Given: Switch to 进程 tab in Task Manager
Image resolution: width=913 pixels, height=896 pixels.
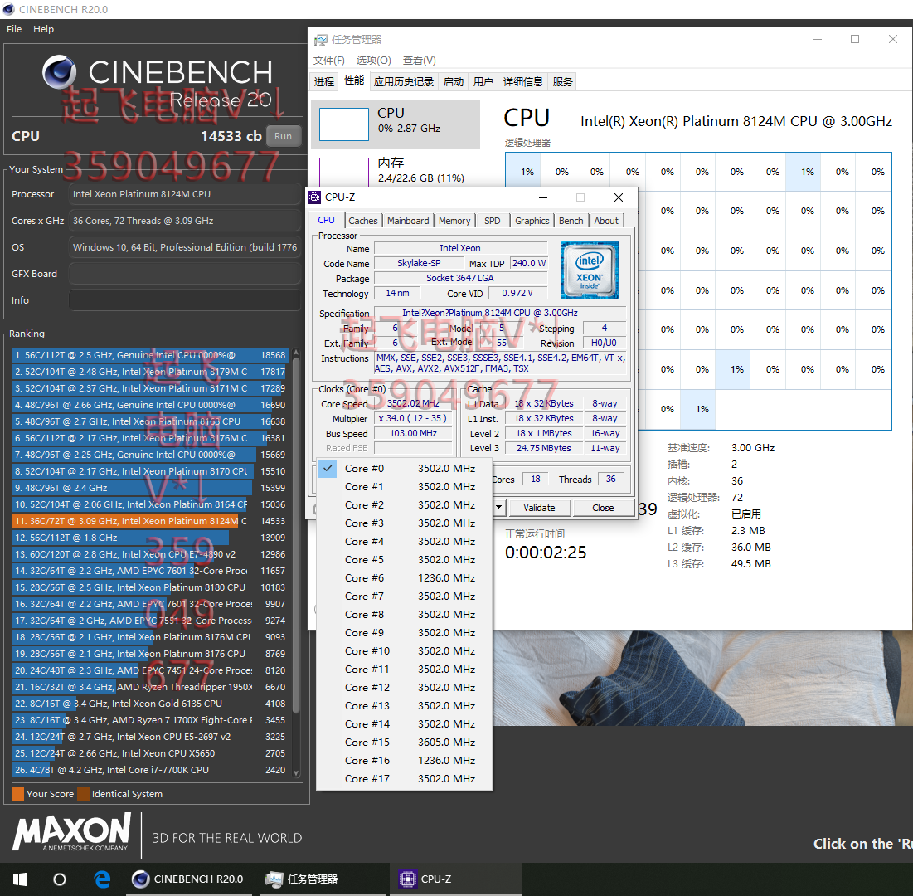Looking at the screenshot, I should (x=324, y=81).
